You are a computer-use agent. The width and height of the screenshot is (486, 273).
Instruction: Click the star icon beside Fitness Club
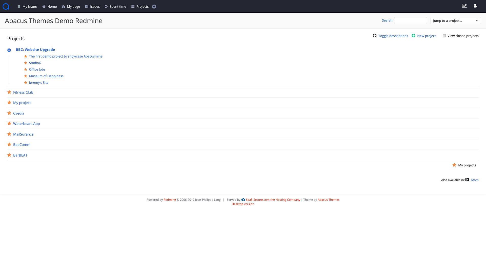[x=9, y=92]
